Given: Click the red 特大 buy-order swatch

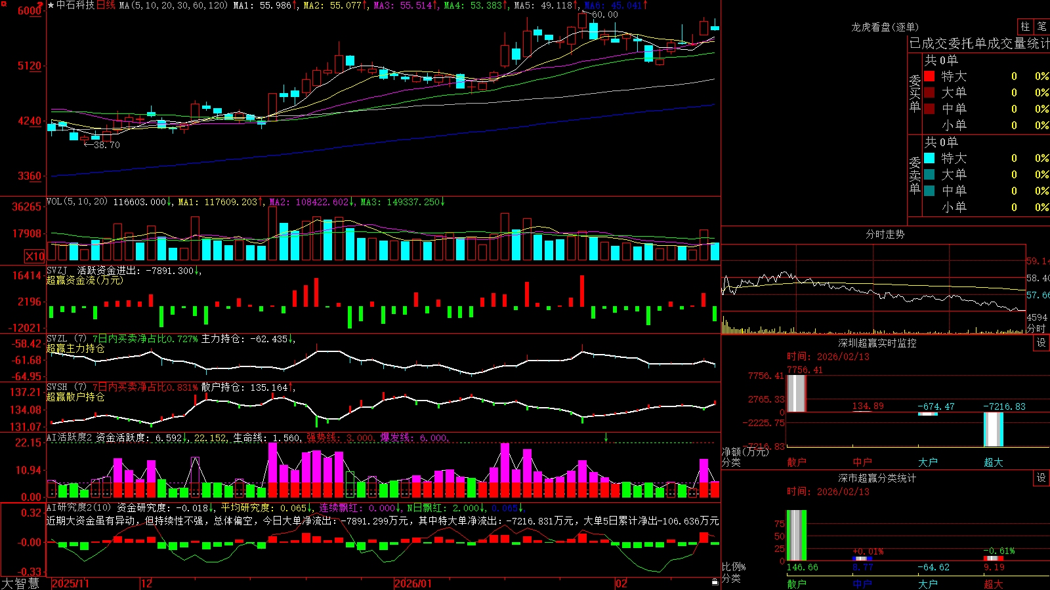Looking at the screenshot, I should point(929,76).
